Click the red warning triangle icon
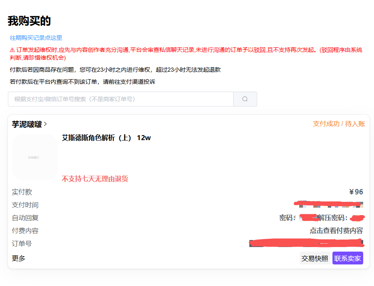The height and width of the screenshot is (286, 374). click(12, 50)
